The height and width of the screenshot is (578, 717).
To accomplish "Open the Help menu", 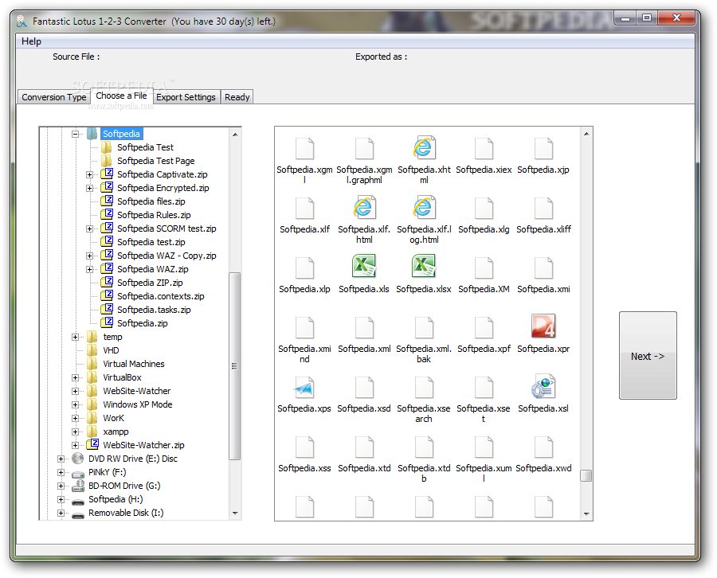I will coord(31,41).
